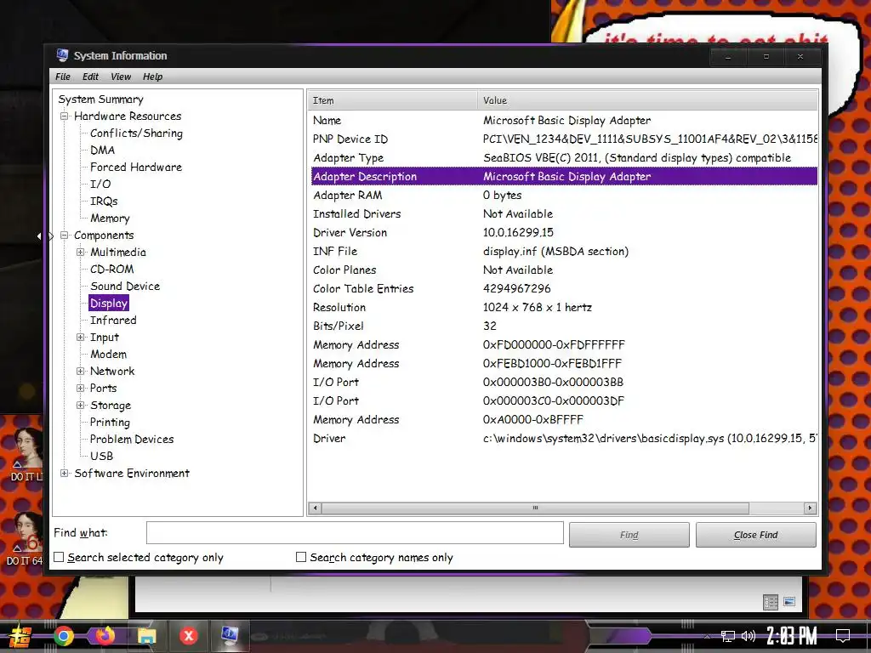Collapse the Components node
The image size is (871, 653).
click(65, 235)
